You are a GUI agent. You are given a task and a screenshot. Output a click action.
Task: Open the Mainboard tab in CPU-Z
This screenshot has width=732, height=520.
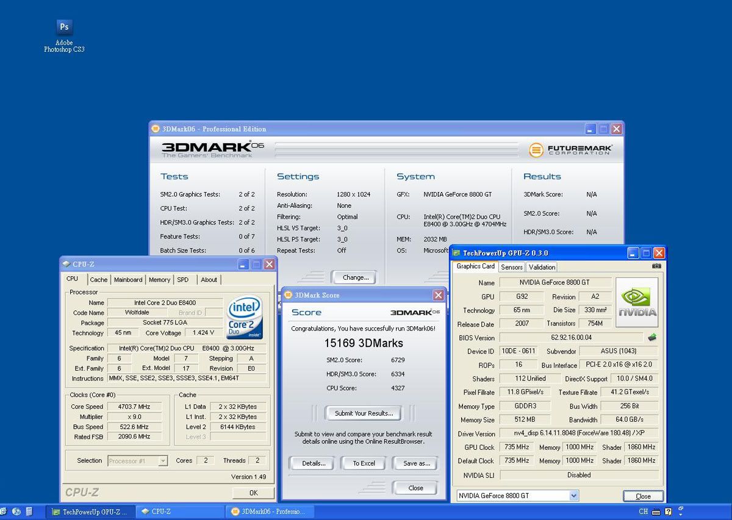(128, 280)
